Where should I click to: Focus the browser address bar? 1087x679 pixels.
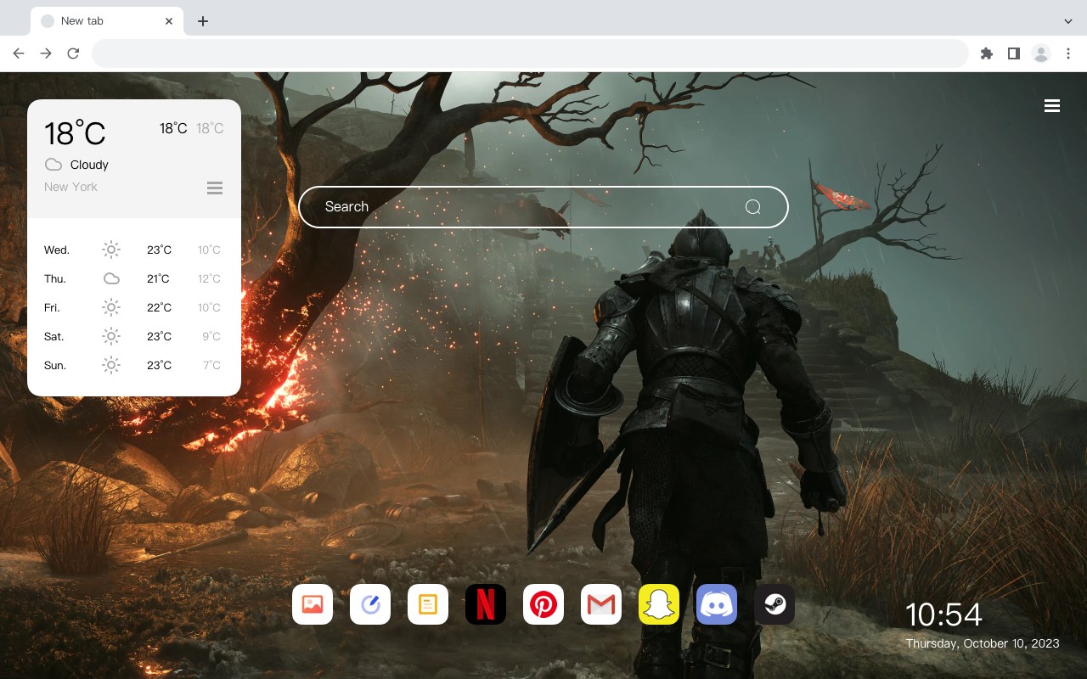[530, 53]
